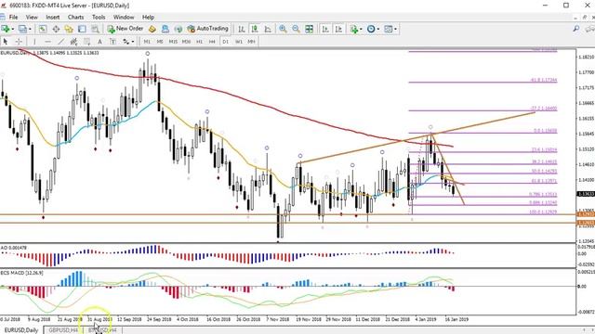Switch to the EURUSD,Daily chart tab
Screen dimensions: 595x334
[21, 330]
